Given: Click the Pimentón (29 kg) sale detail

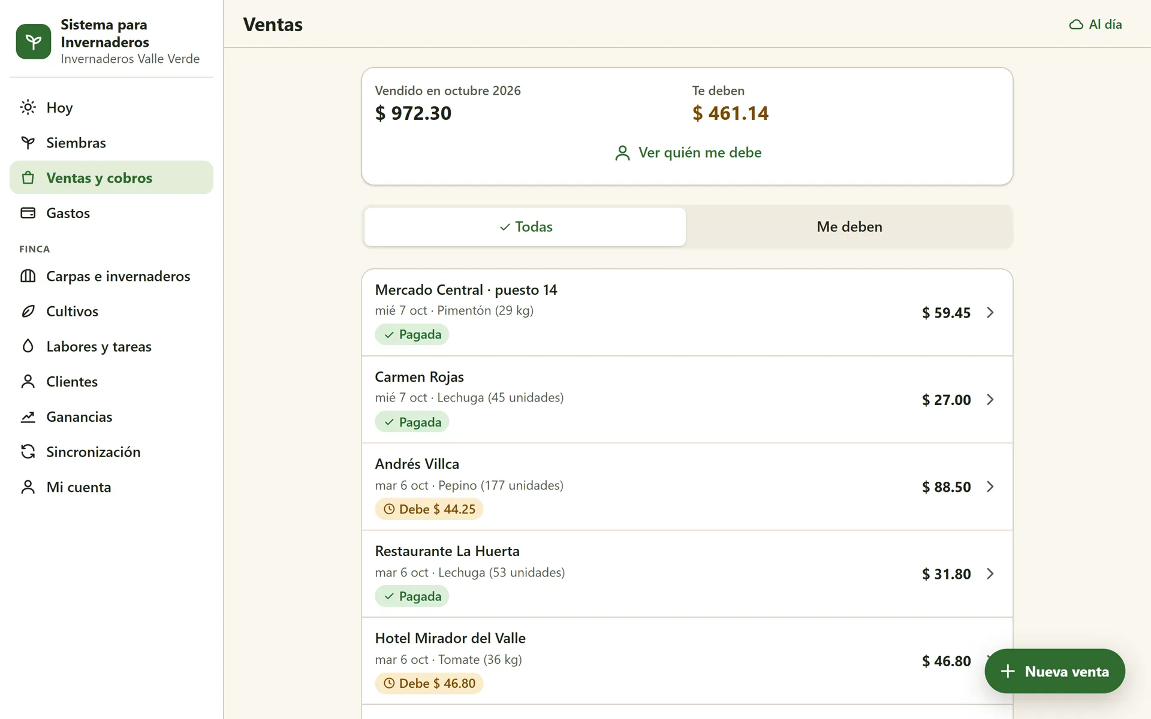Looking at the screenshot, I should coord(485,310).
